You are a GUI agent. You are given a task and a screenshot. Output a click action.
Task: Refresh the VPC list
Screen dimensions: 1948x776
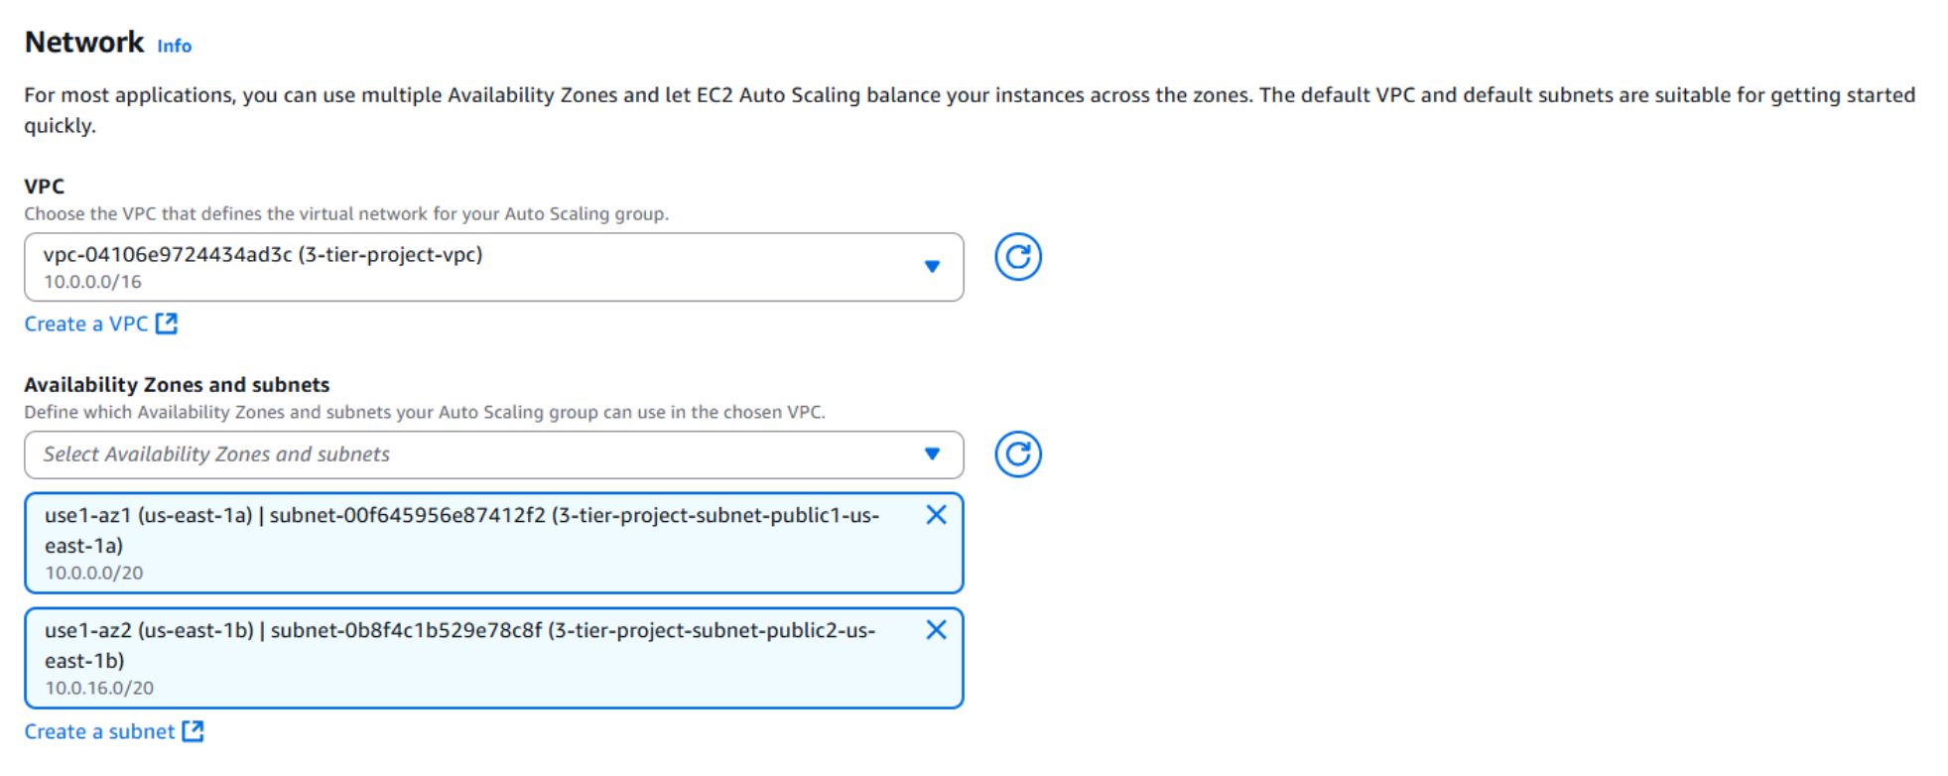coord(1018,257)
